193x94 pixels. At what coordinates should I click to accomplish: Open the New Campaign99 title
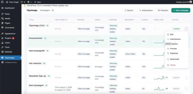[37, 51]
